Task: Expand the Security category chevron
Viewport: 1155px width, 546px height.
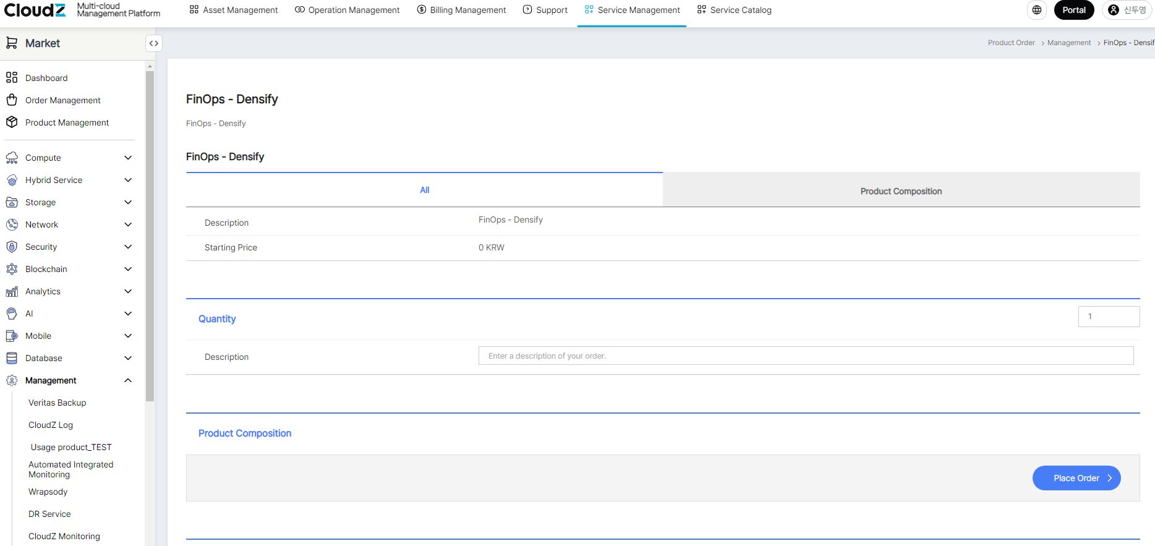Action: [x=128, y=247]
